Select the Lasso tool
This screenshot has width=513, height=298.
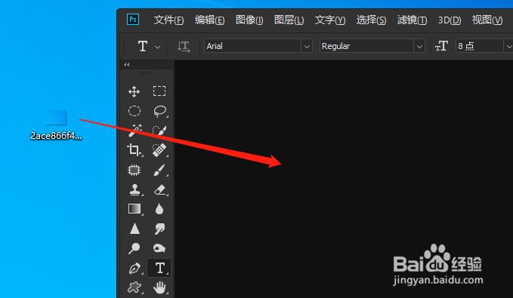pyautogui.click(x=160, y=111)
